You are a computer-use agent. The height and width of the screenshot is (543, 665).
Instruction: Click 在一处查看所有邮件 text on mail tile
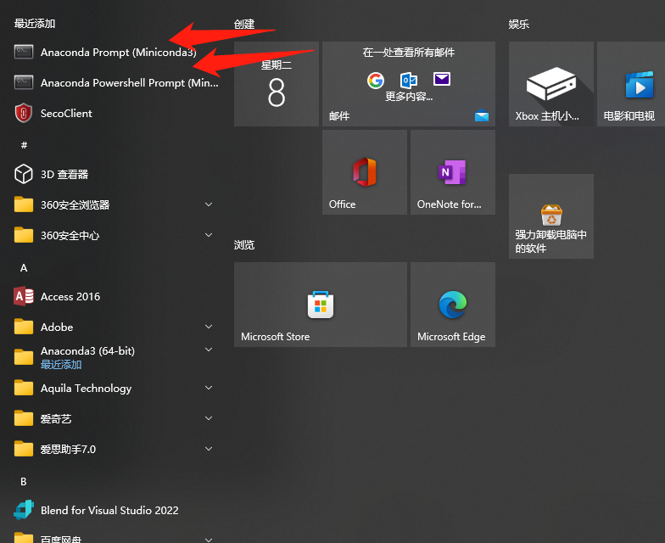click(x=409, y=53)
